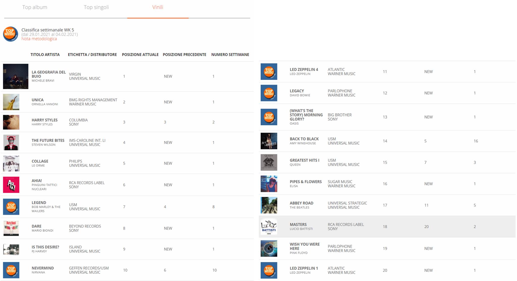Screen dimensions: 517x281
Task: Click the Wish You Were Here cover
Action: [x=269, y=249]
